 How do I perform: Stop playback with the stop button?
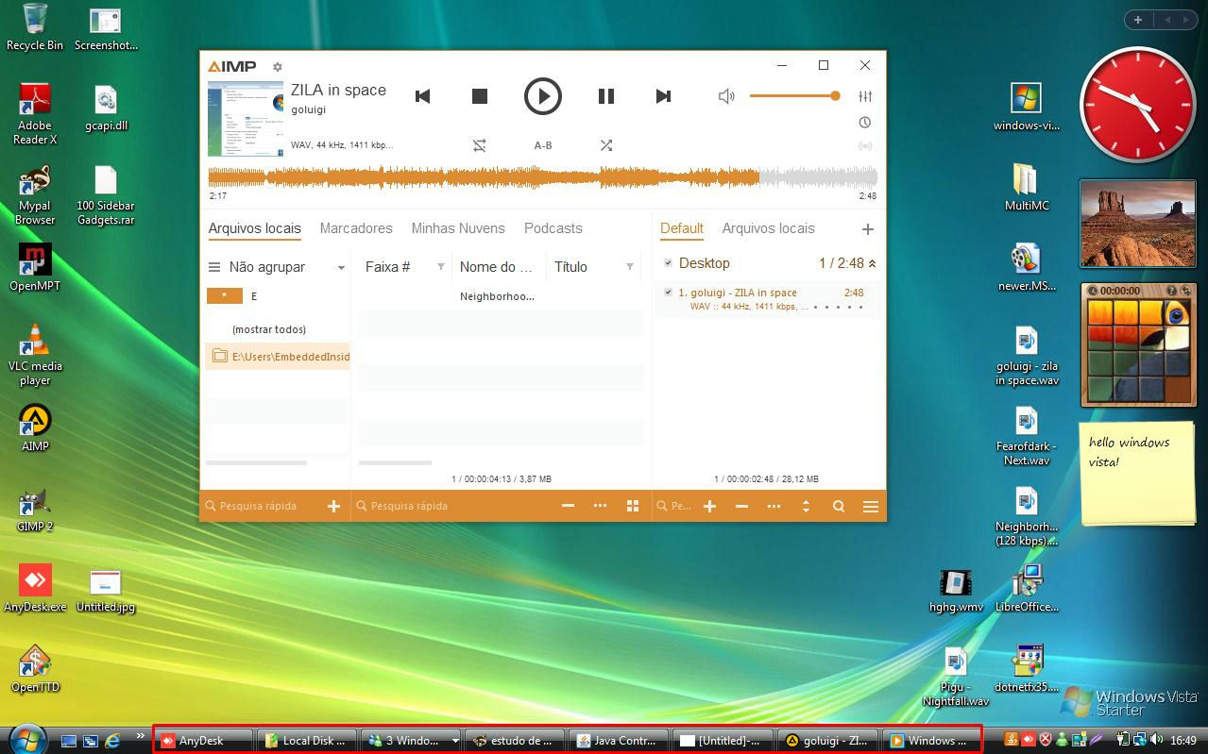coord(480,96)
